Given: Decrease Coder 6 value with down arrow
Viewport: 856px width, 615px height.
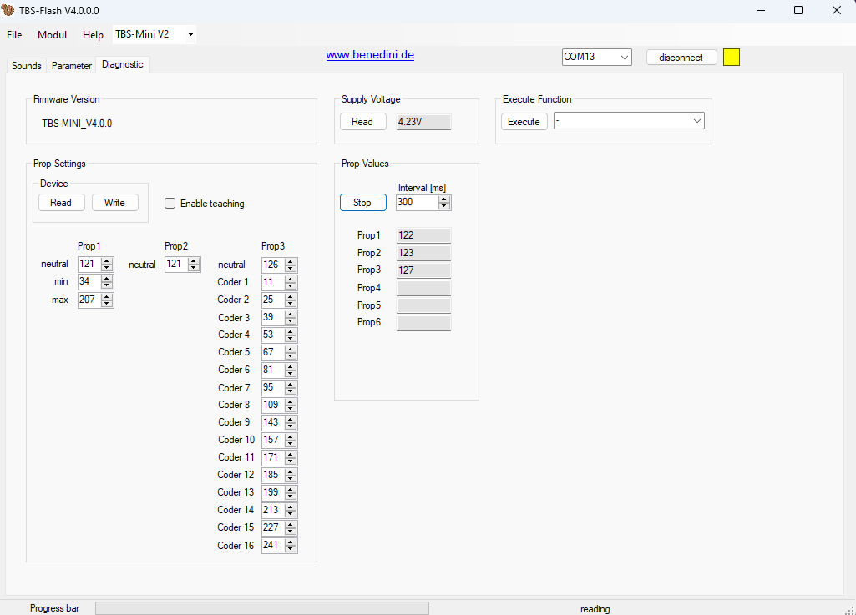Looking at the screenshot, I should click(291, 373).
